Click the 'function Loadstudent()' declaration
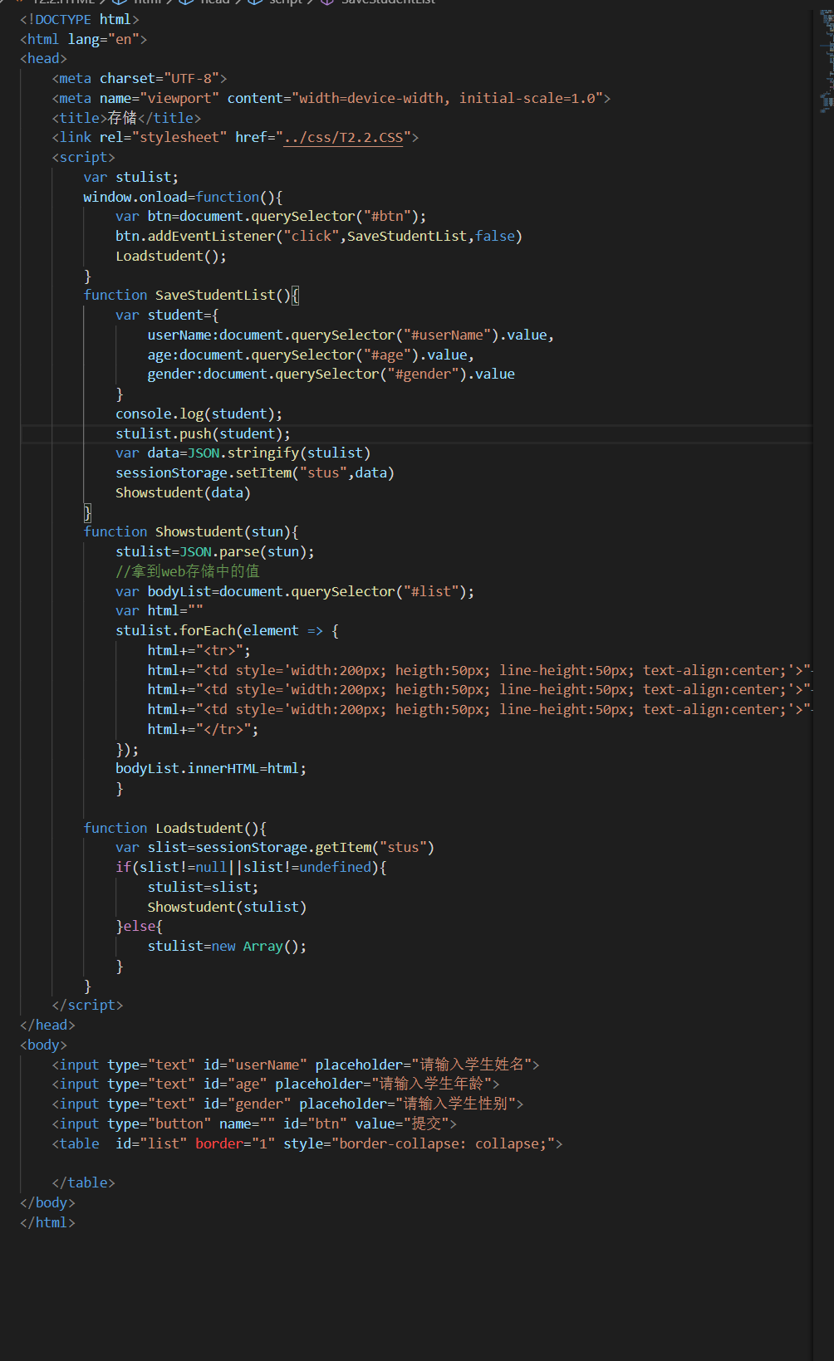This screenshot has height=1361, width=834. (x=175, y=828)
